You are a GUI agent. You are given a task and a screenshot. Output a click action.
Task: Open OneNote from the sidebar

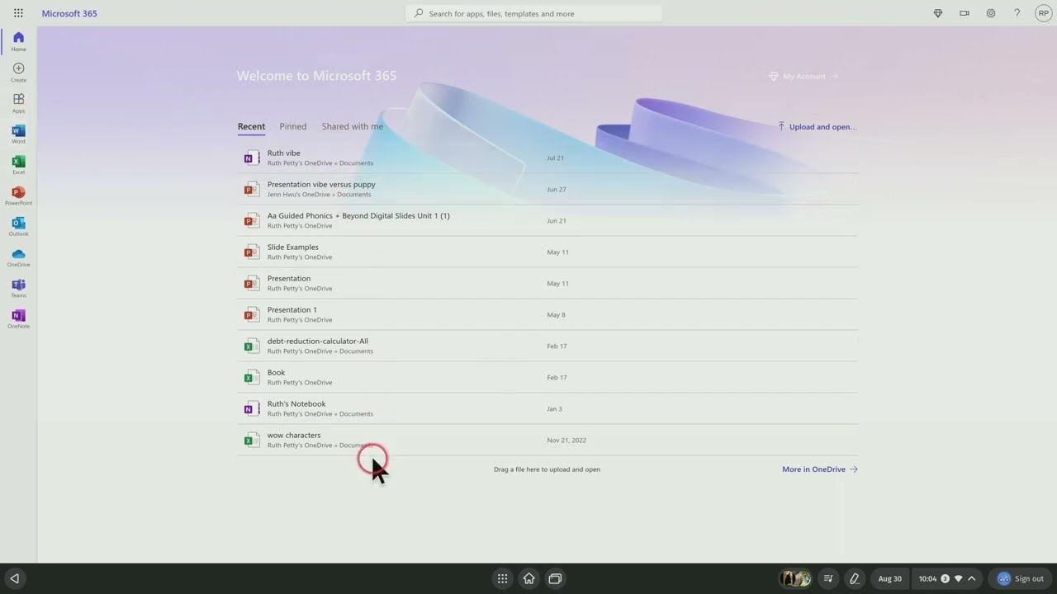(18, 318)
